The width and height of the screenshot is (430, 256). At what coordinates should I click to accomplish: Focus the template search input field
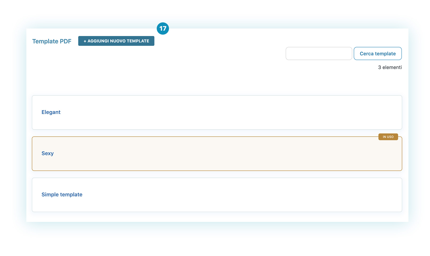point(319,54)
